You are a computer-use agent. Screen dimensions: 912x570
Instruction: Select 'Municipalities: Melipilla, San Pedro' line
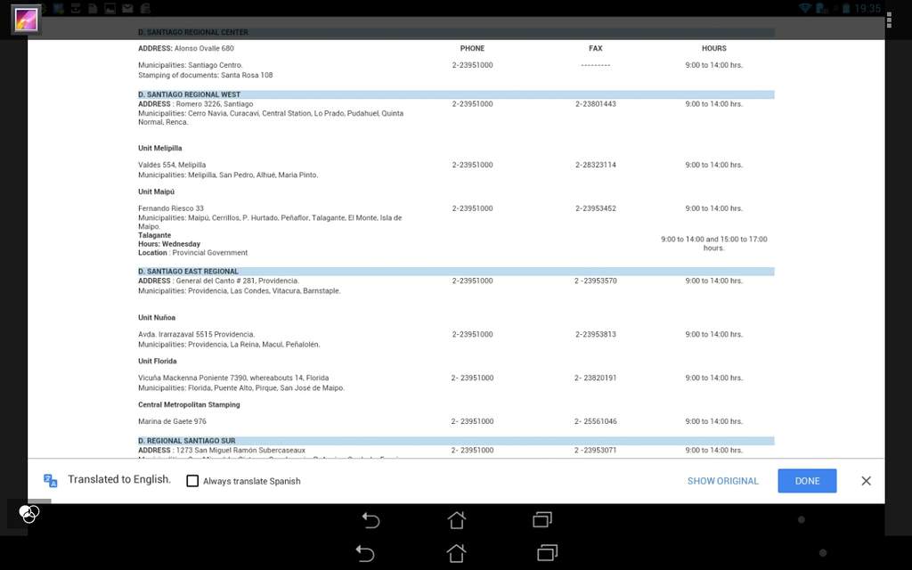(x=228, y=175)
